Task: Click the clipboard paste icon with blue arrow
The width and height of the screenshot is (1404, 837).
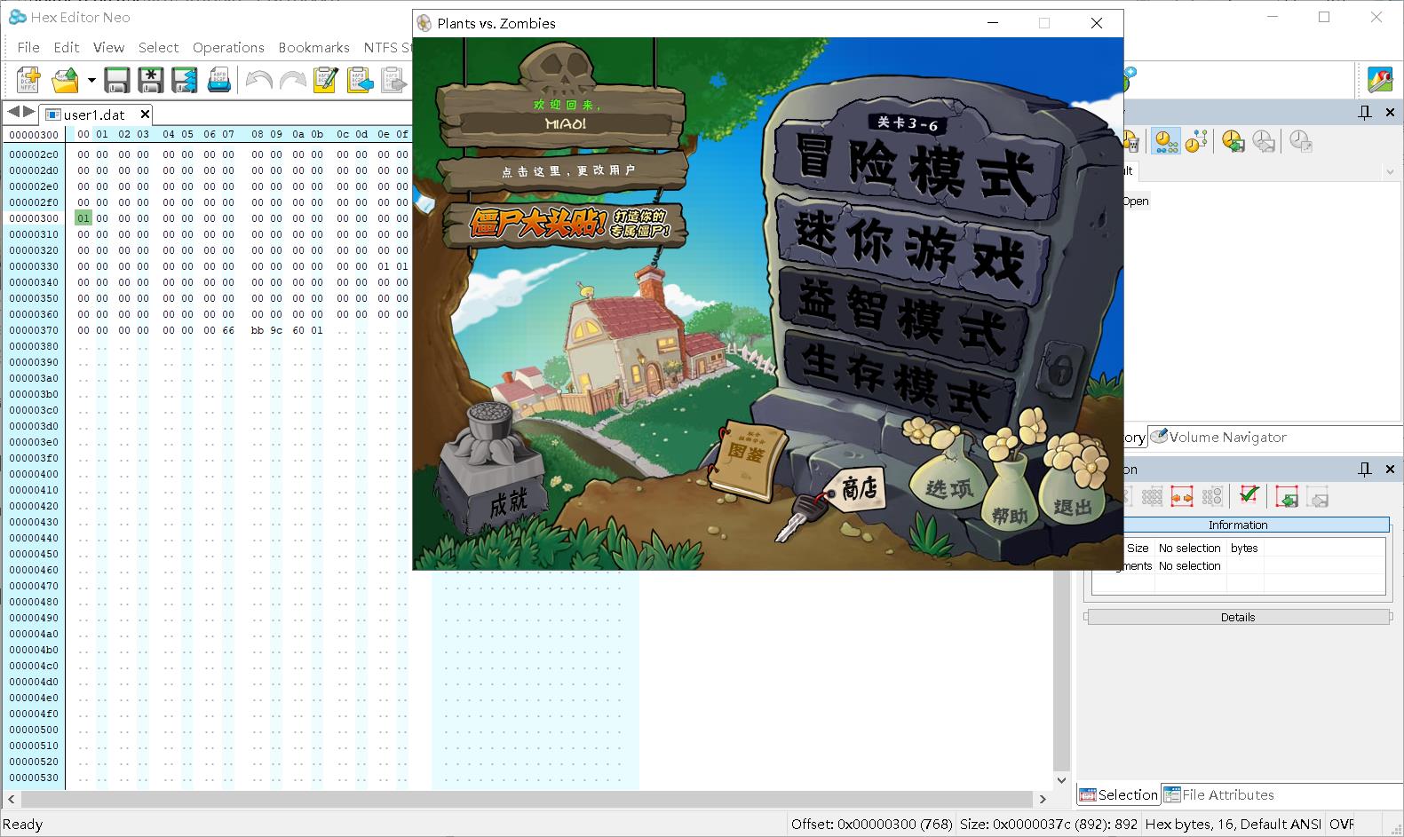Action: pos(360,80)
